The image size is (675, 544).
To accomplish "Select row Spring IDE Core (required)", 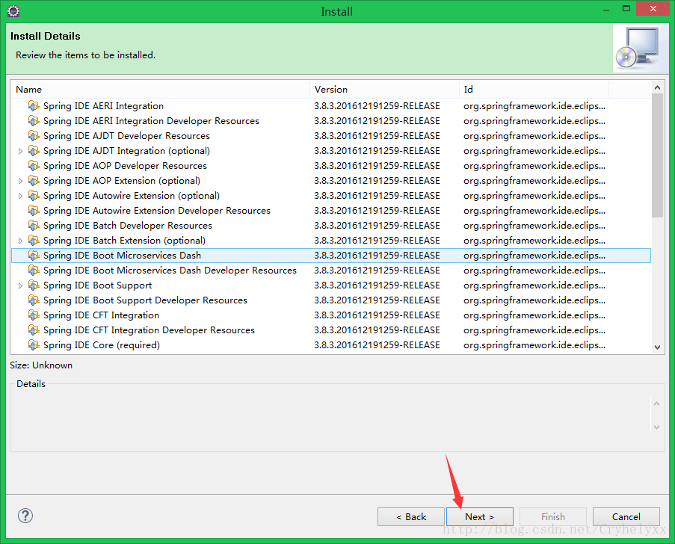I will (x=330, y=345).
